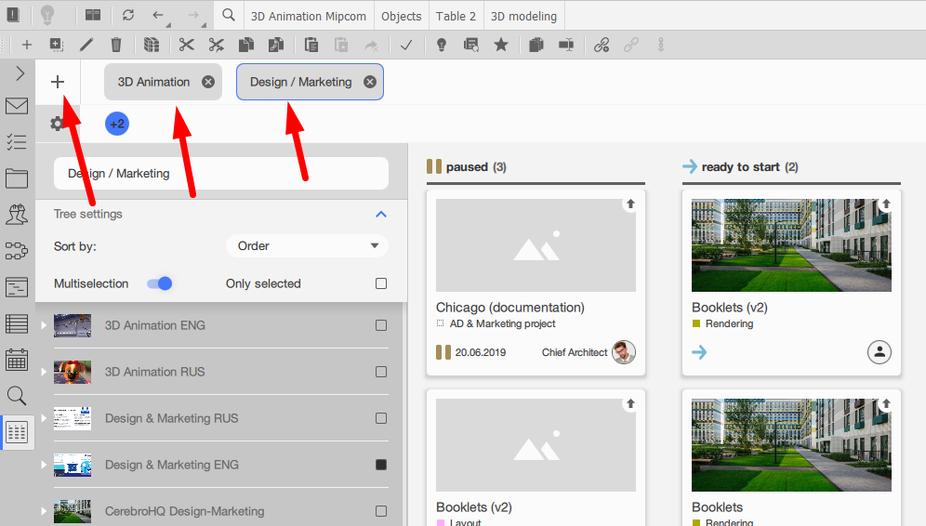Check the Only selected checkbox
926x526 pixels.
point(381,284)
